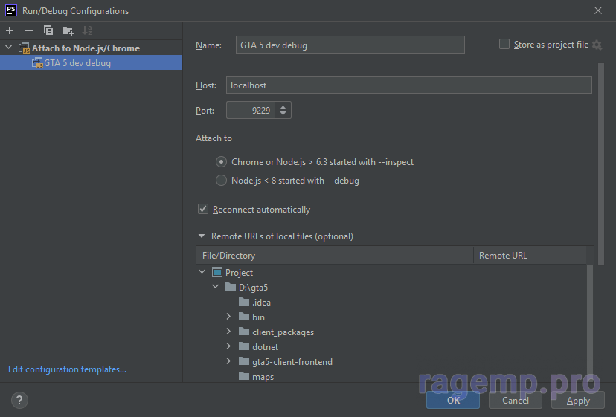Select the maps folder row

(x=393, y=376)
